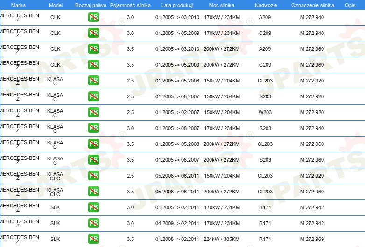Click the Rodzaj paliwa column header
365x247 pixels.
(x=91, y=5)
